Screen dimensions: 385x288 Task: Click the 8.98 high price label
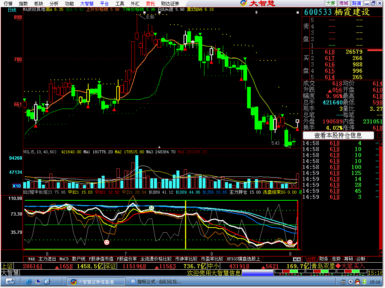150,17
